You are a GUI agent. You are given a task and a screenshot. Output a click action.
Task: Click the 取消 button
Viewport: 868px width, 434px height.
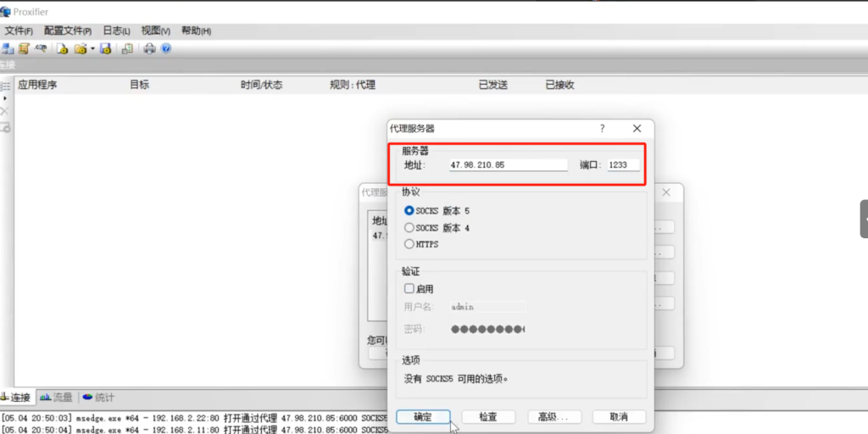619,417
